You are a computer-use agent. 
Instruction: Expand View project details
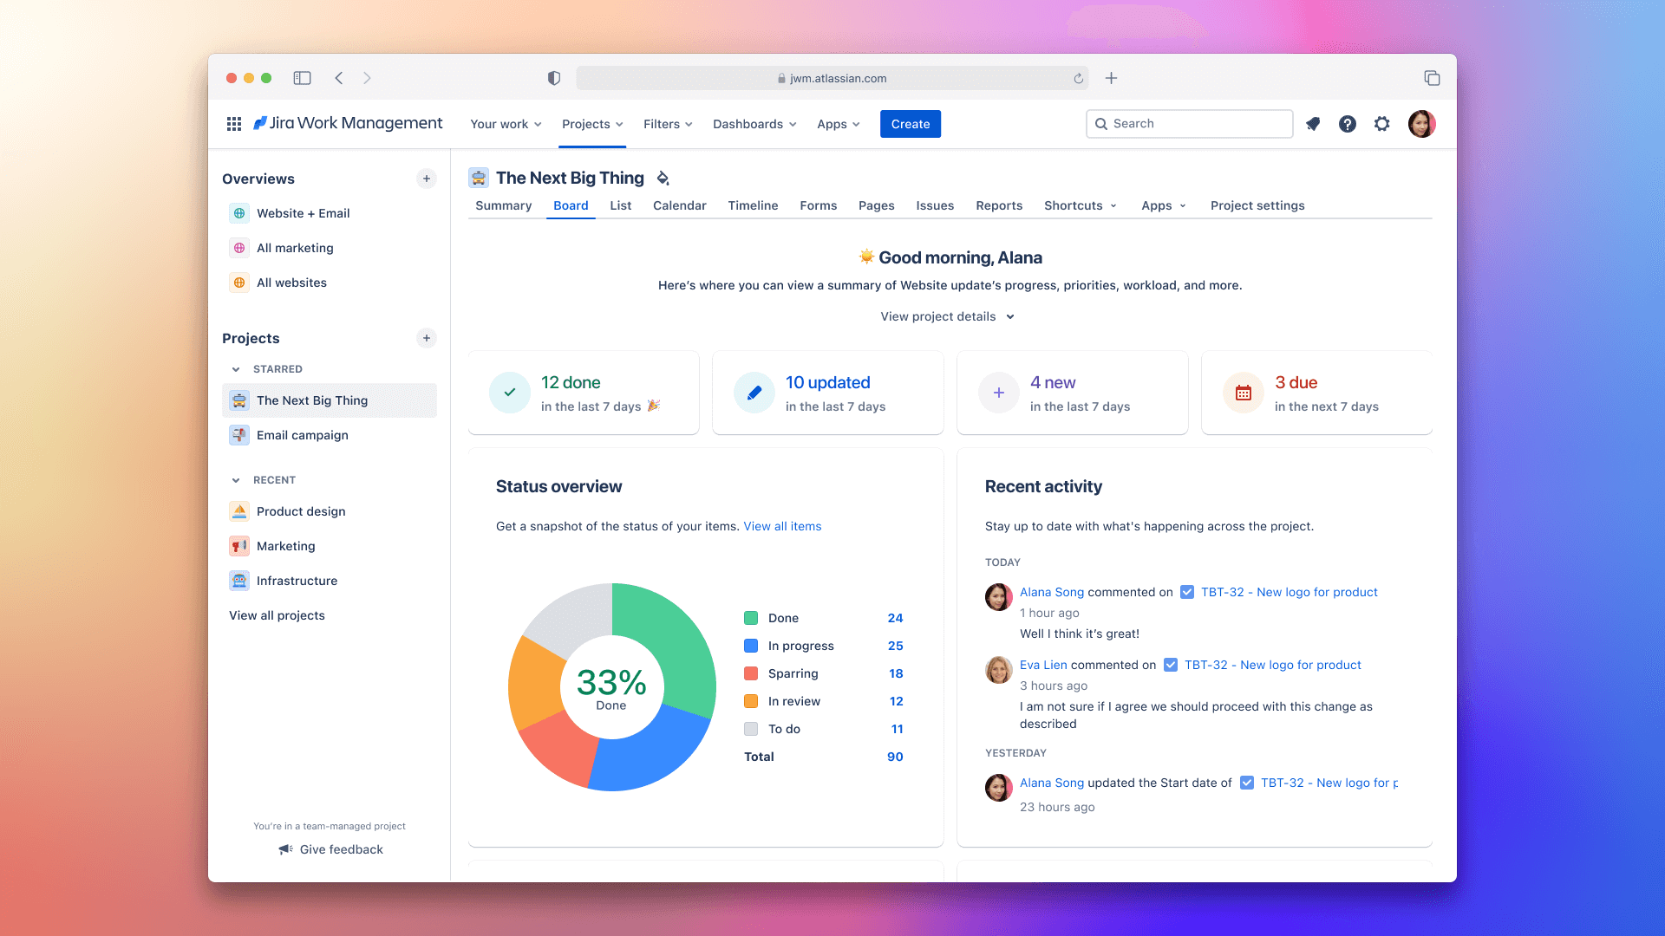click(x=947, y=316)
